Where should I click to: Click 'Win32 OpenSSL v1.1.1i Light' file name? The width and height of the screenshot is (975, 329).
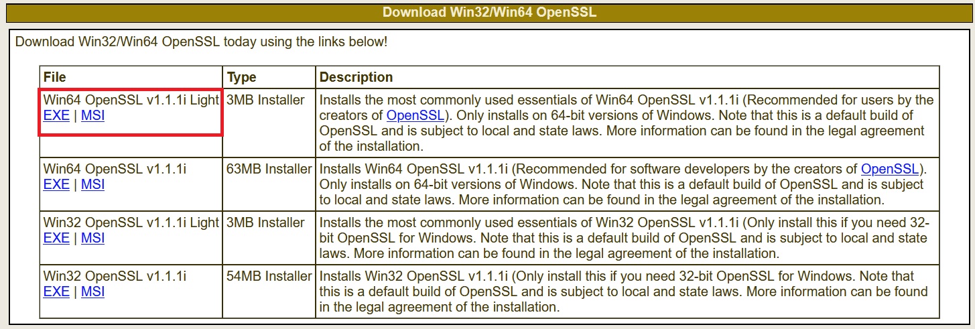point(131,222)
